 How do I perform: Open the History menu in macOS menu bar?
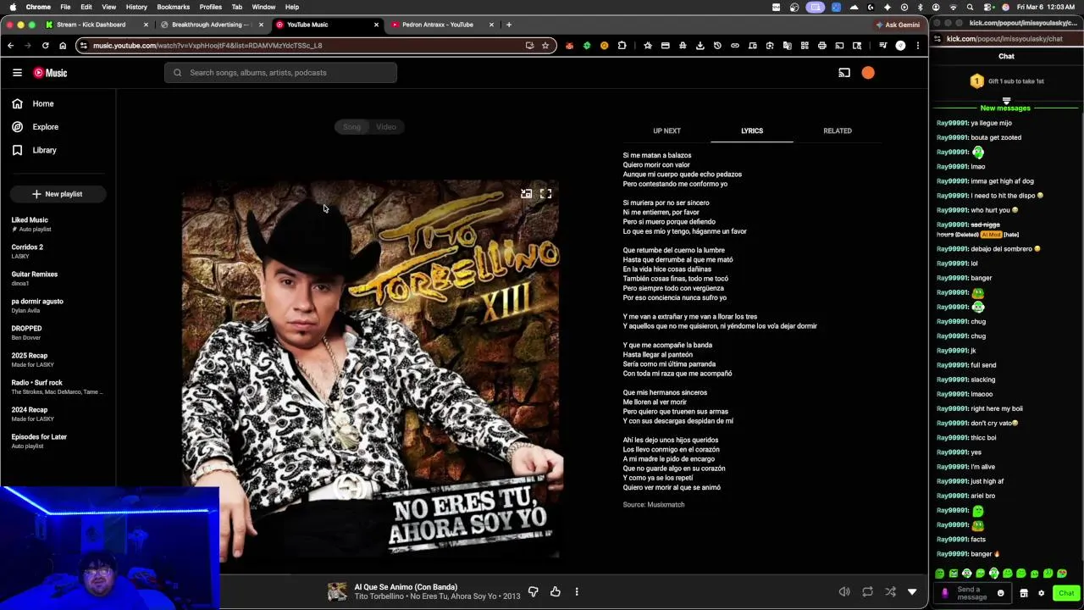[136, 7]
